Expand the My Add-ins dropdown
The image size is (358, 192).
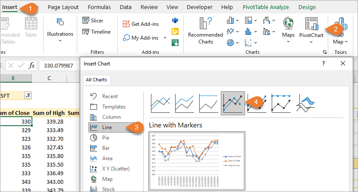(x=165, y=38)
